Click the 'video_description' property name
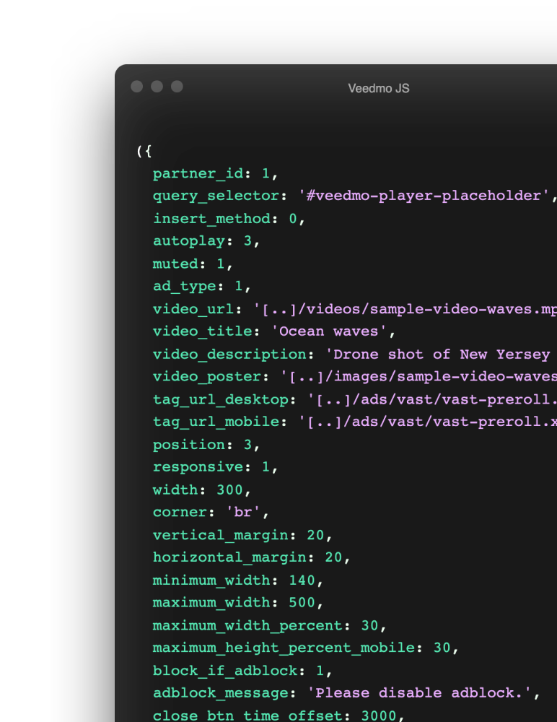The height and width of the screenshot is (722, 557). 229,355
